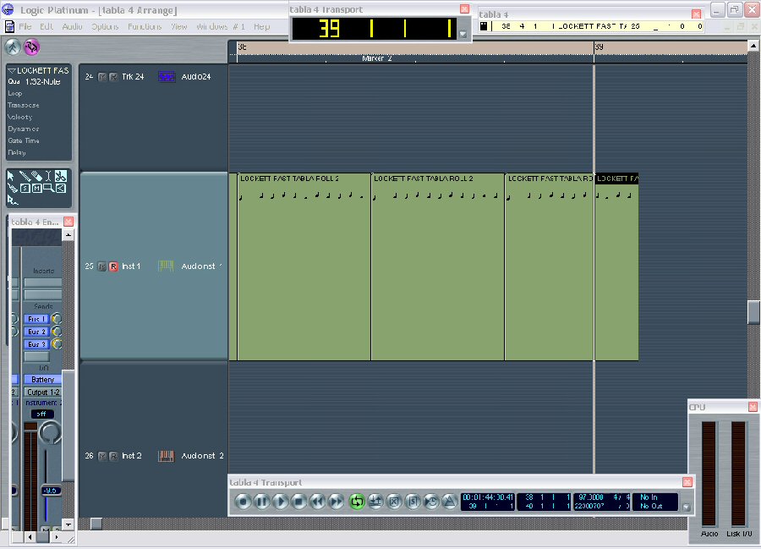Image resolution: width=761 pixels, height=549 pixels.
Task: Open the Audio menu
Action: 72,26
